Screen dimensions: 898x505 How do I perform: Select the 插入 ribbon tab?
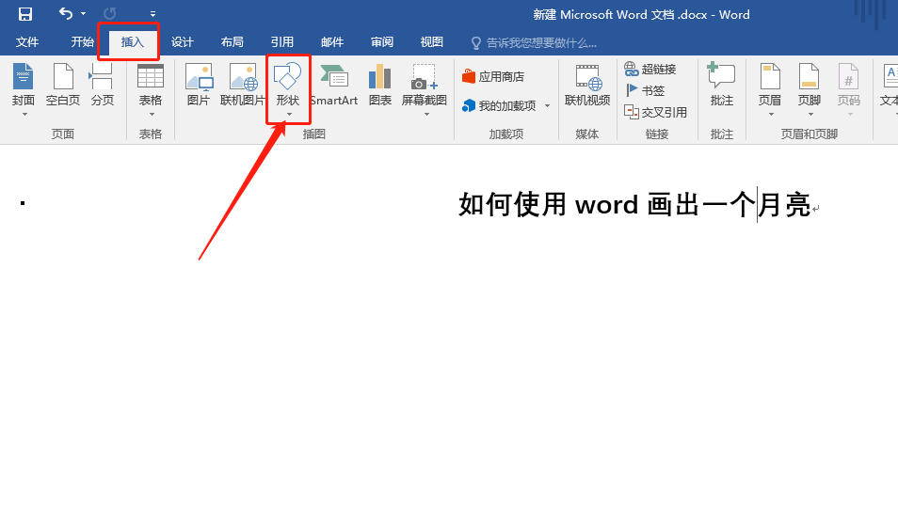point(133,41)
